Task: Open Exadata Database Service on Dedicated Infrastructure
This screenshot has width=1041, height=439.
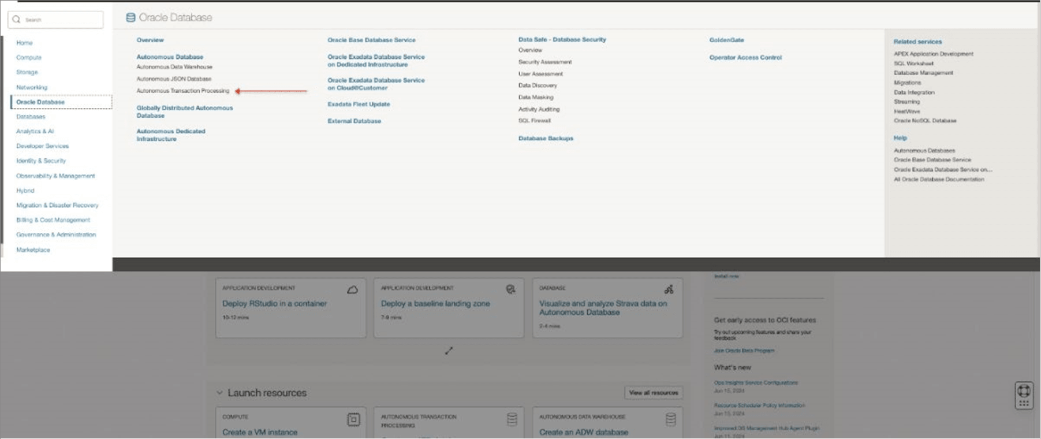Action: click(x=376, y=61)
